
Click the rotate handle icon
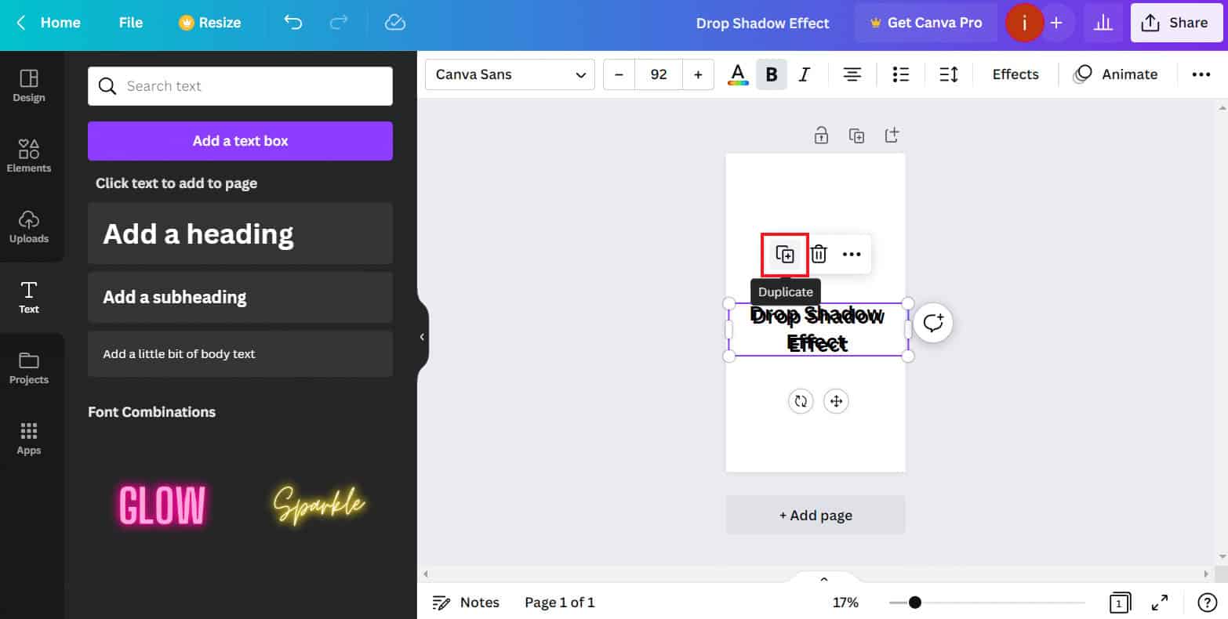pos(801,401)
